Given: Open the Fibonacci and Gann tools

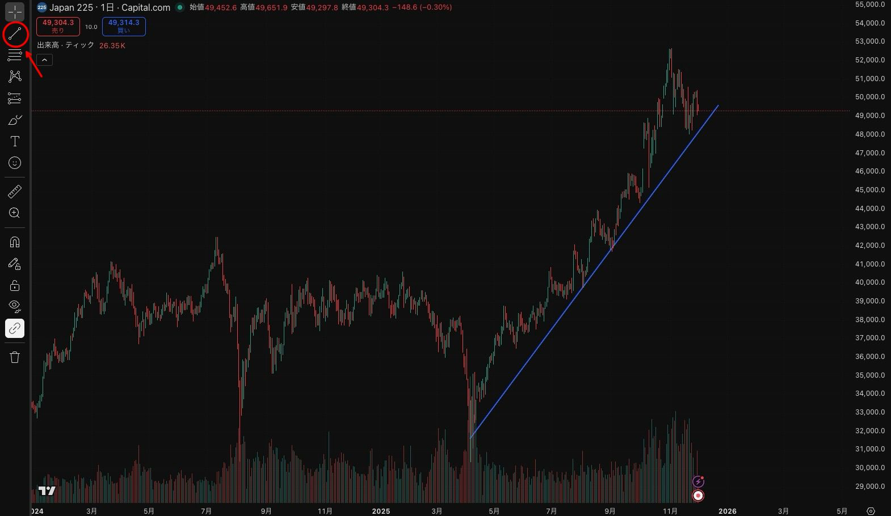Looking at the screenshot, I should click(15, 55).
